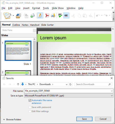Open the Undo history dropdown arrow
The height and width of the screenshot is (124, 115).
pos(102,16)
